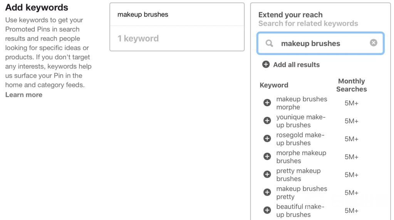Open the Learn more link
This screenshot has width=394, height=220.
(x=23, y=95)
